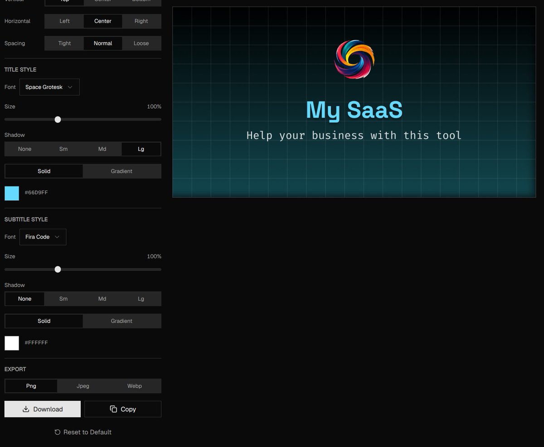Click the subtitle Size slider handle
This screenshot has width=544, height=447.
coord(58,269)
